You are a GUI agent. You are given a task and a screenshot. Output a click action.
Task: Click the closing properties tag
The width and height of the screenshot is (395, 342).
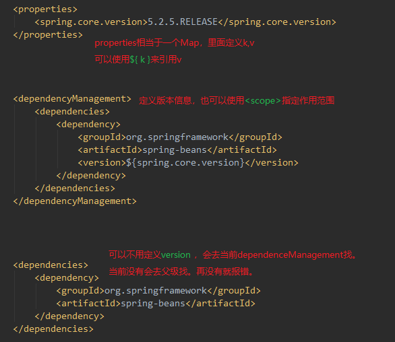[48, 35]
